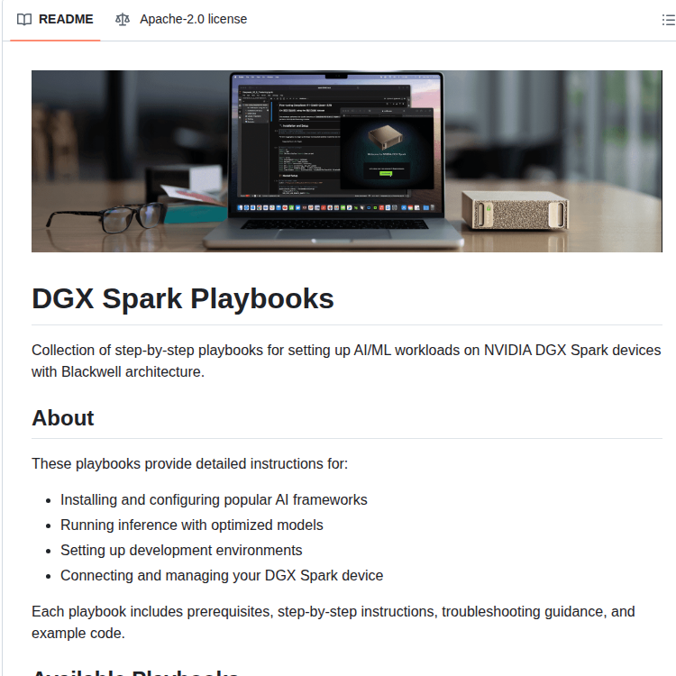Click 'Setting up development environments' bullet
This screenshot has height=676, width=676.
(x=181, y=550)
